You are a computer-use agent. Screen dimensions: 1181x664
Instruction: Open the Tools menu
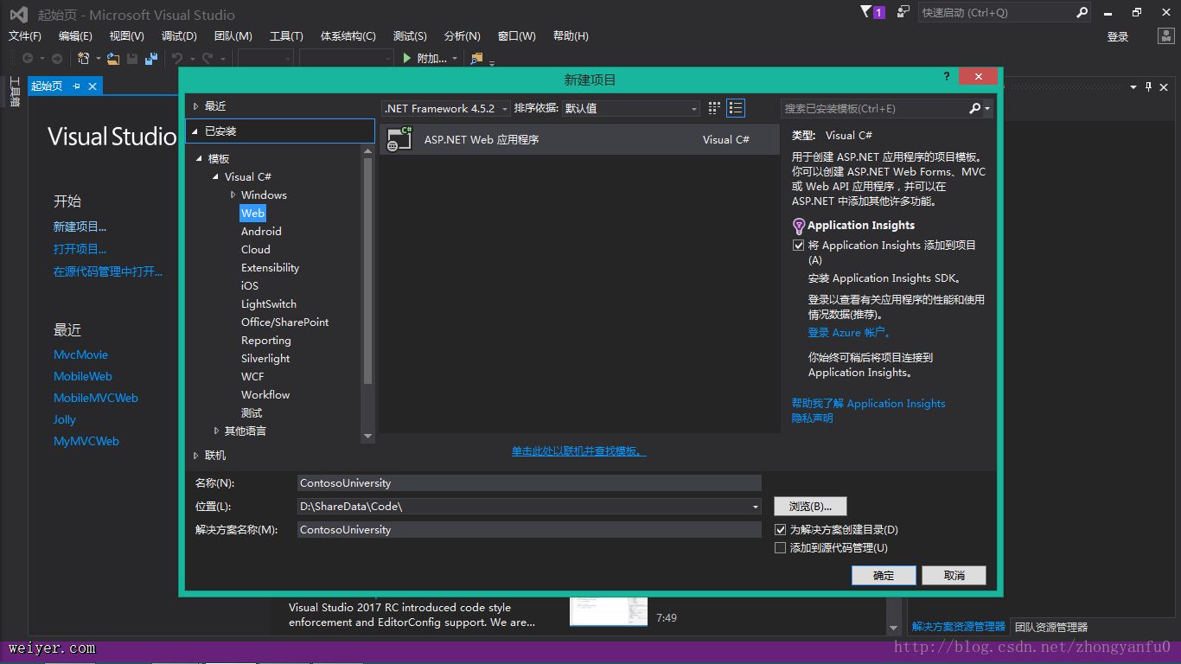point(286,36)
